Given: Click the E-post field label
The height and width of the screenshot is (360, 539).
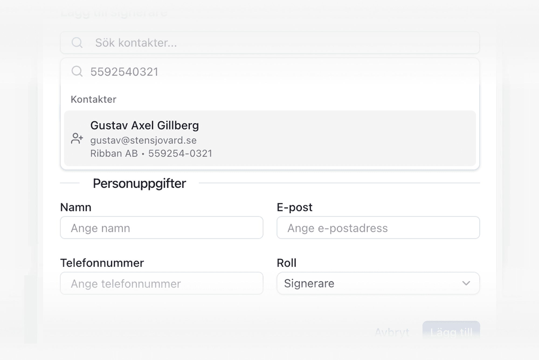Looking at the screenshot, I should pyautogui.click(x=294, y=207).
